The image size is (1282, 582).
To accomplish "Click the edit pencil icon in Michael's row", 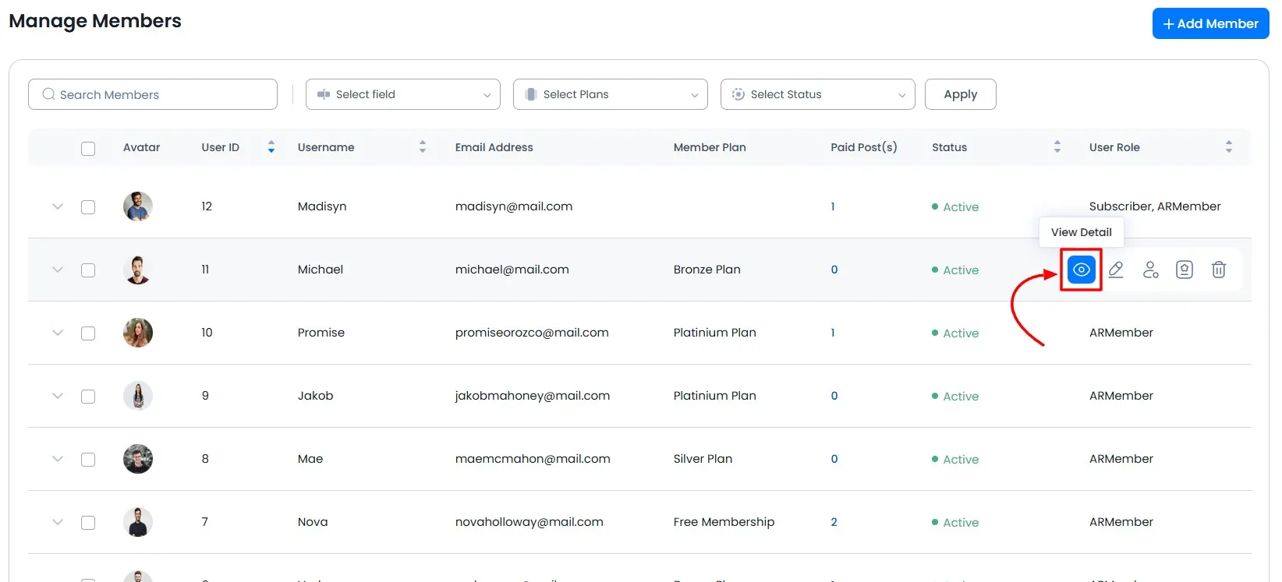I will [1116, 270].
